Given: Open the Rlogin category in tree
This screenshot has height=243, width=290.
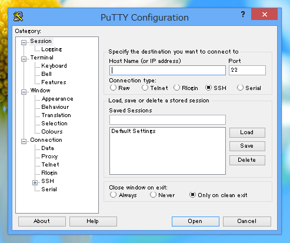Looking at the screenshot, I should [49, 173].
